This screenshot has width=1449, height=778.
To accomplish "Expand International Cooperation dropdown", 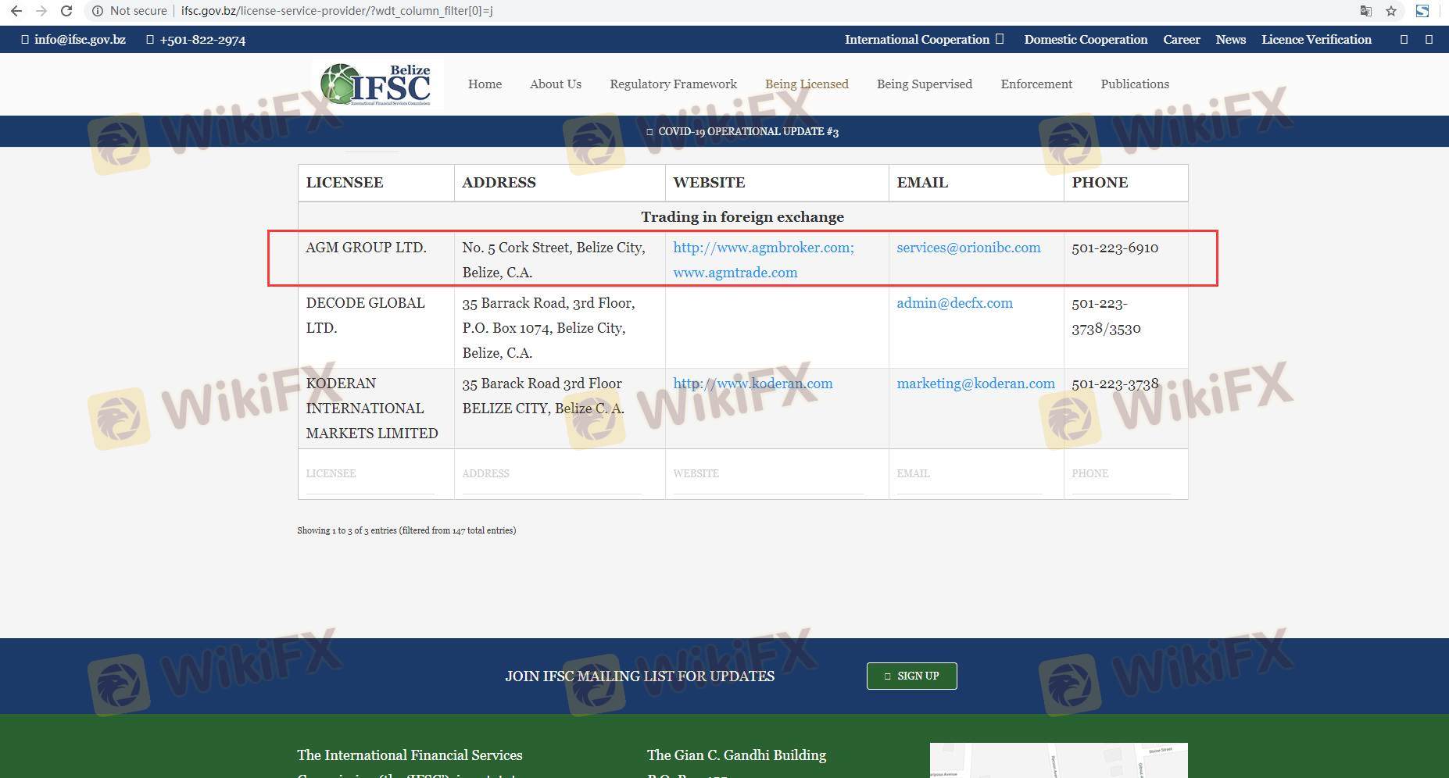I will [923, 39].
